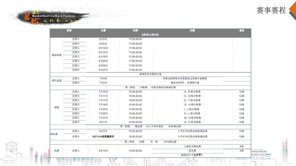
Task: Click 15:00-20:00 in the 8月1日 row
Action: 135,122
